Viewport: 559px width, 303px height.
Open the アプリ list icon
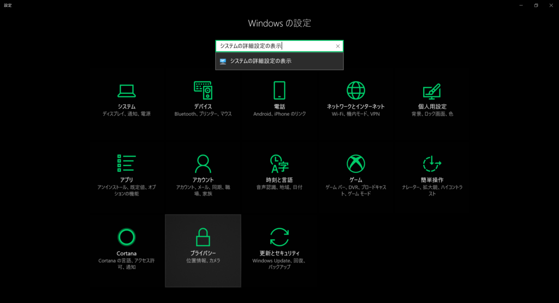(127, 163)
